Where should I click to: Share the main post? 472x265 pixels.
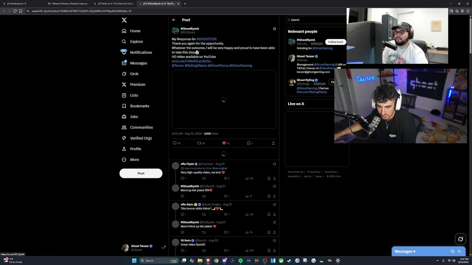[x=273, y=143]
